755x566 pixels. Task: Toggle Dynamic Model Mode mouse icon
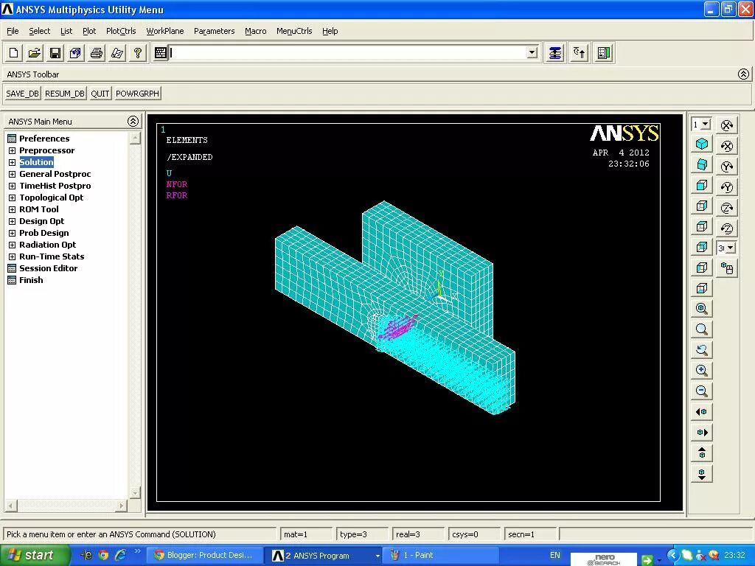coord(727,268)
